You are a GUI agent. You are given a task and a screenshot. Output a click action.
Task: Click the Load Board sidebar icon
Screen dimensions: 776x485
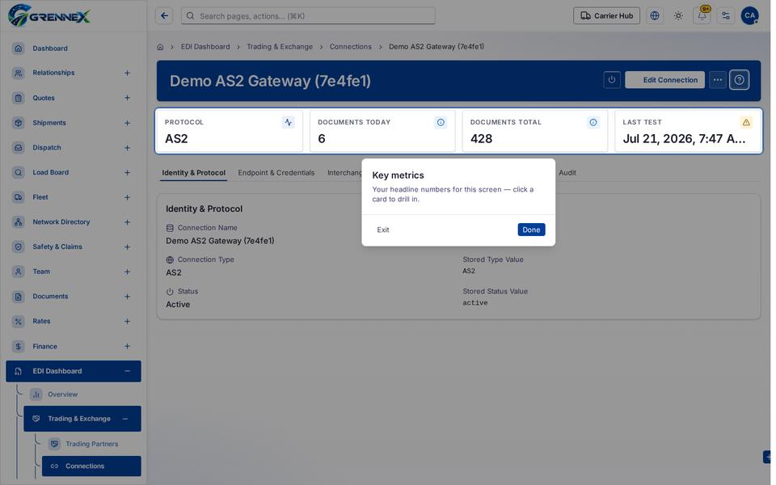pyautogui.click(x=19, y=172)
